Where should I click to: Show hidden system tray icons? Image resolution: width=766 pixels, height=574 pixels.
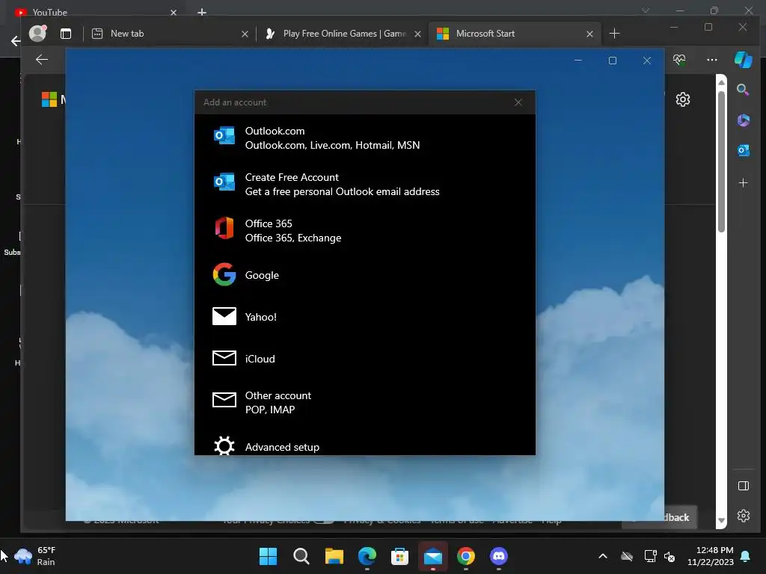click(603, 556)
